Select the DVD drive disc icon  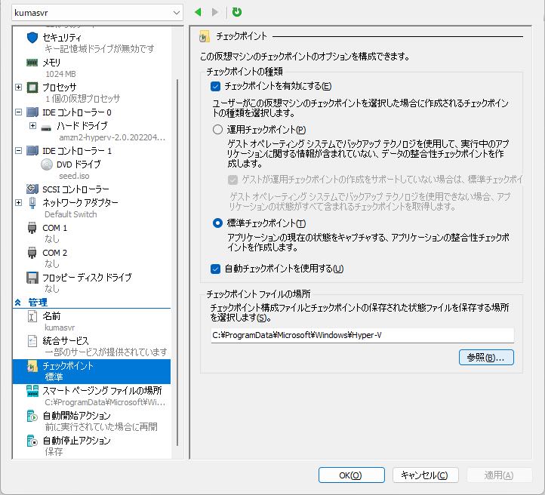46,164
